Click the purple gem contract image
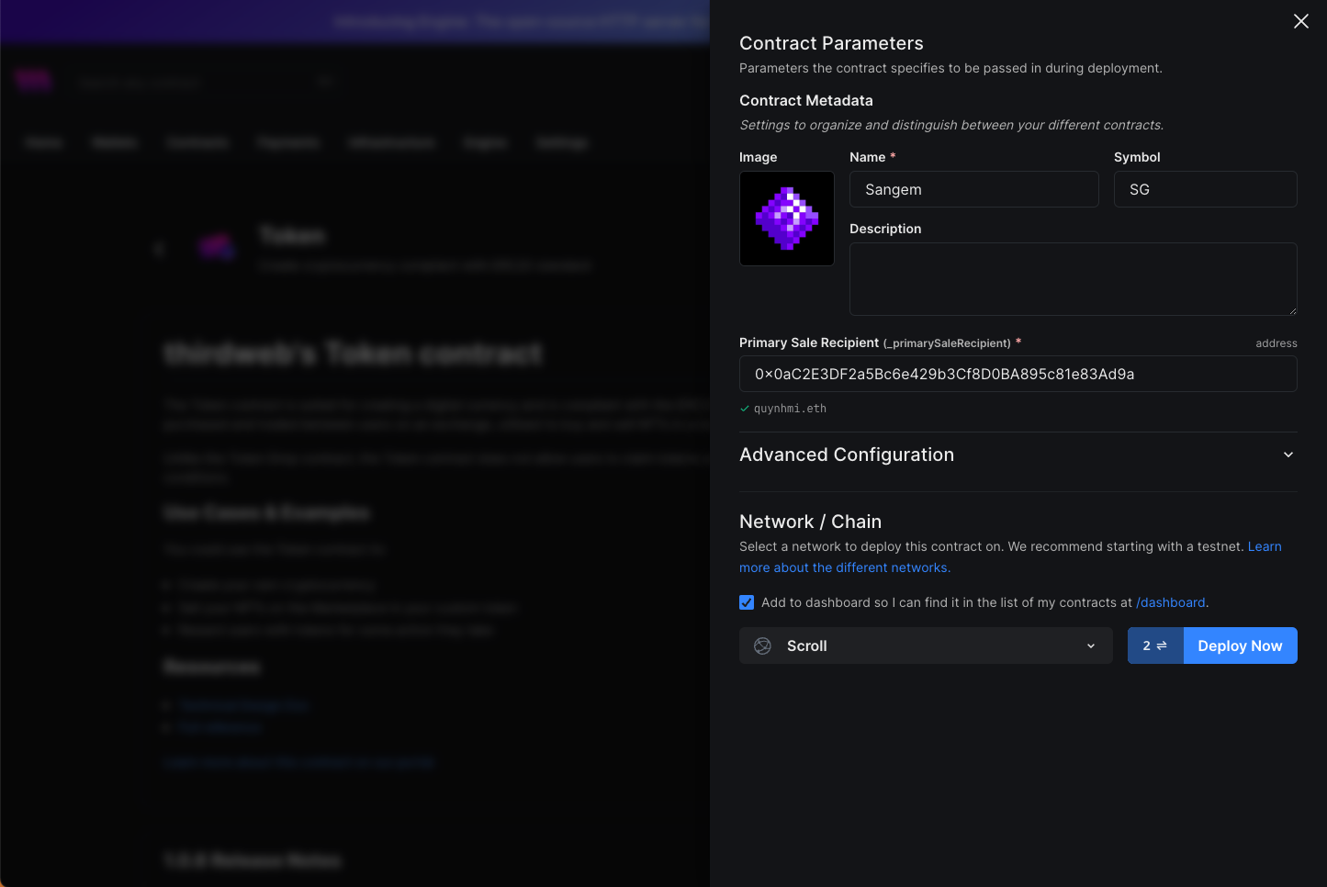 pos(787,219)
